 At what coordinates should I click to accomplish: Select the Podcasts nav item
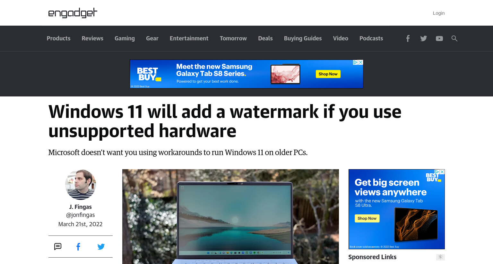[x=371, y=38]
